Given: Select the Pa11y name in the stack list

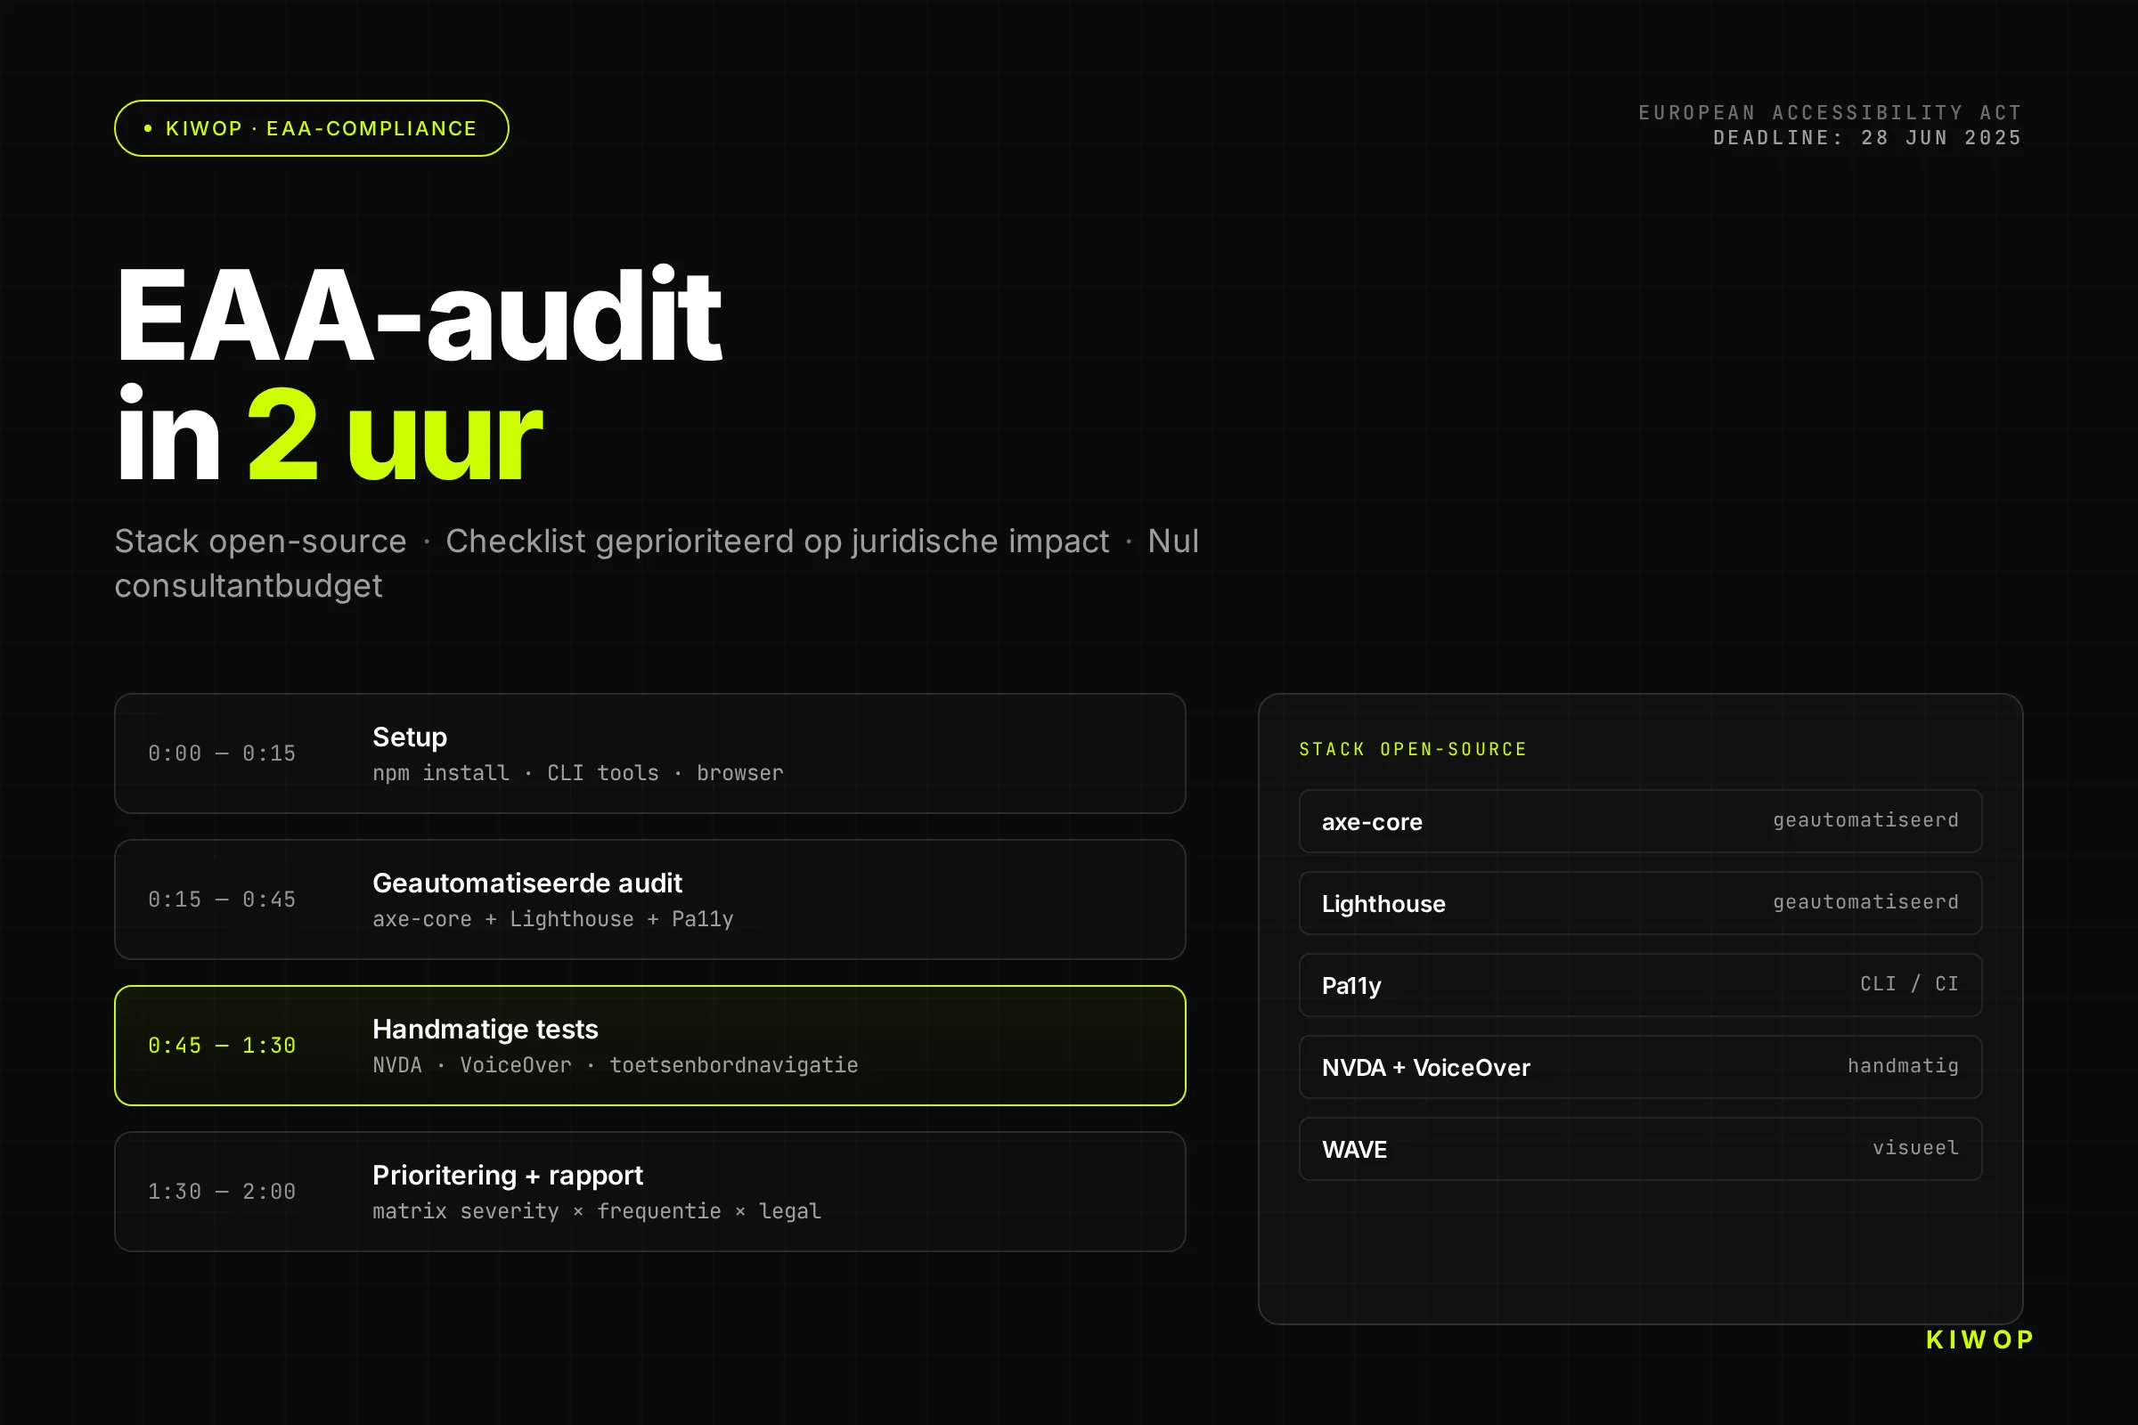Looking at the screenshot, I should 1351,986.
